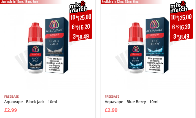
Task: Select the FREEBASE label under Black Jack
Action: [12, 97]
